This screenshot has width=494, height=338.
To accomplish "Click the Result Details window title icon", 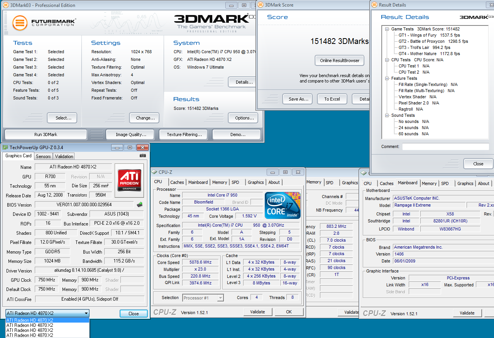I will (374, 5).
